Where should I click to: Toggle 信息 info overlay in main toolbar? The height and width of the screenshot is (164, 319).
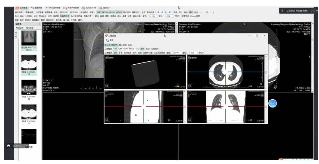(99, 12)
